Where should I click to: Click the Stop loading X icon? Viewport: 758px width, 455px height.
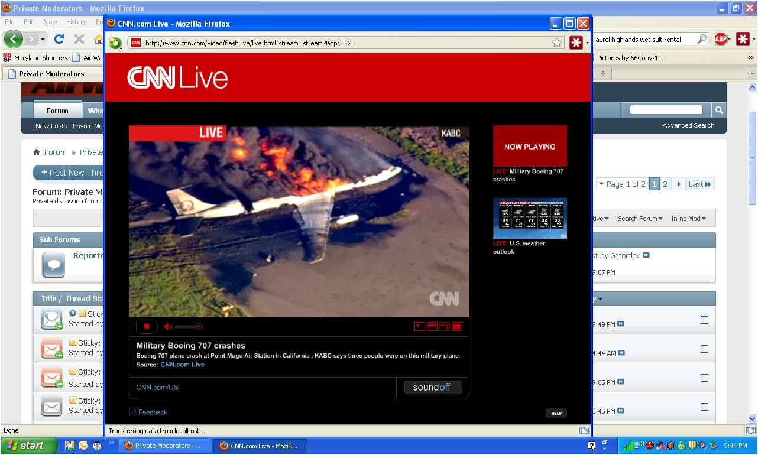tap(79, 39)
